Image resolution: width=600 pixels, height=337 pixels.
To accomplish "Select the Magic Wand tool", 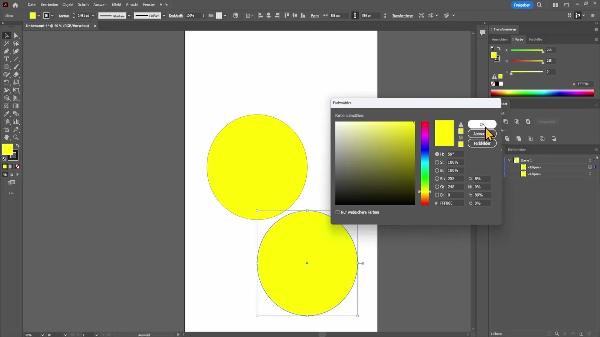I will click(6, 43).
